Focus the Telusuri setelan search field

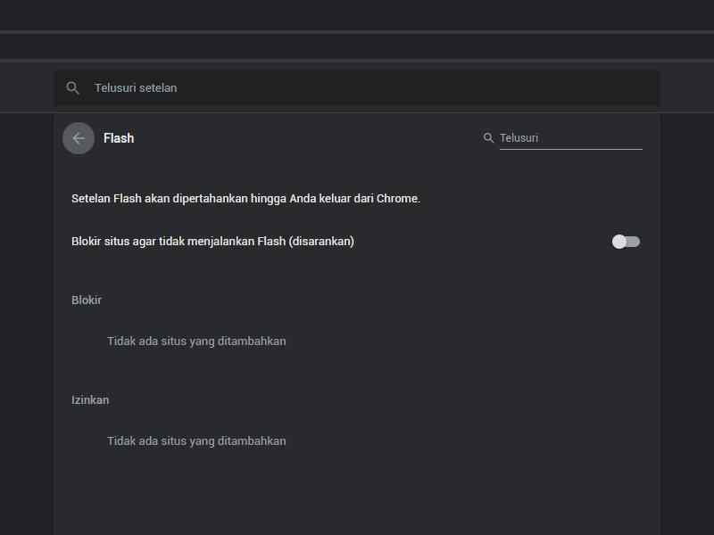click(x=358, y=87)
